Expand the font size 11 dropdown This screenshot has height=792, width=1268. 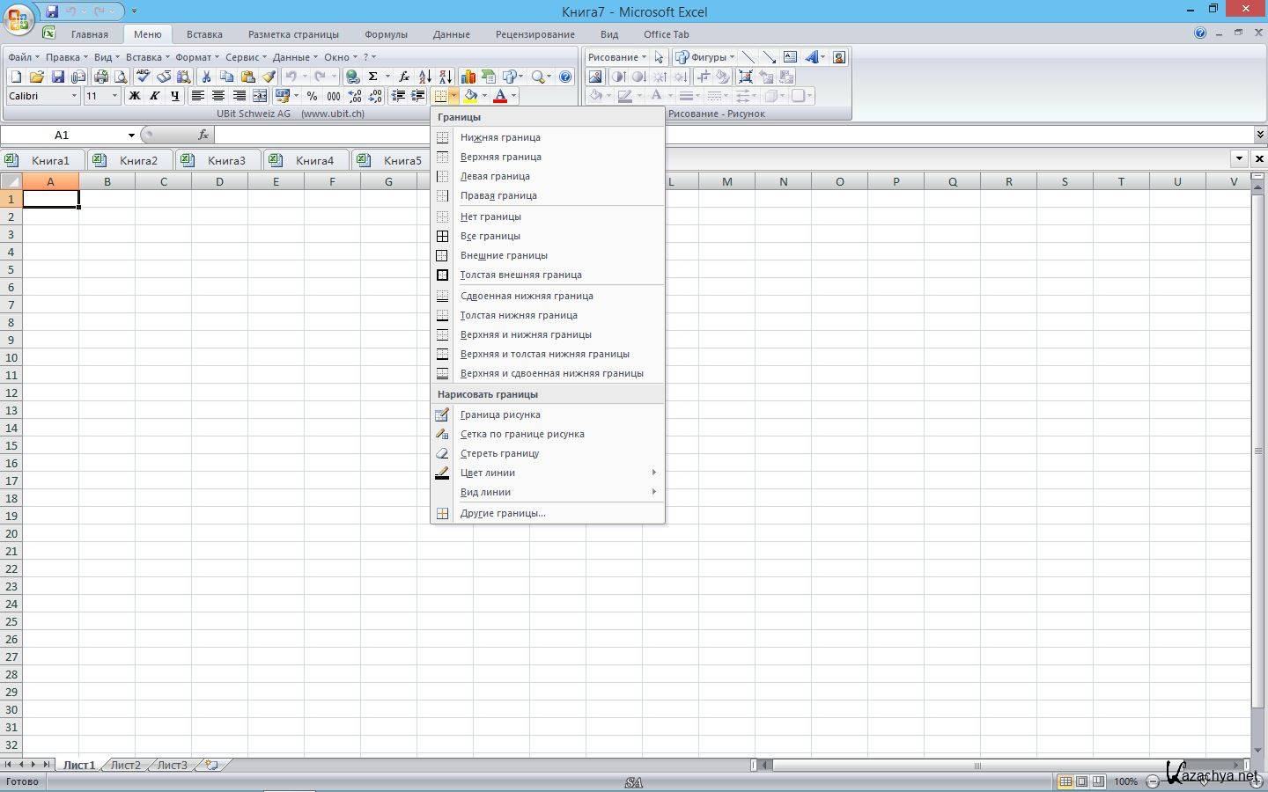coord(114,96)
